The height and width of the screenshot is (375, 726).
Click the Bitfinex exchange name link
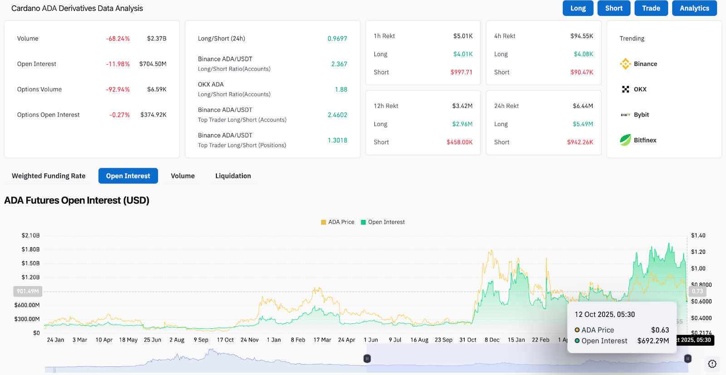point(645,140)
